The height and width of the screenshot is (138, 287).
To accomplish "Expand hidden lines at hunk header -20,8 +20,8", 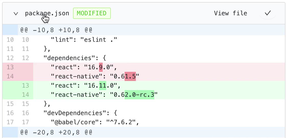I will (x=10, y=132).
